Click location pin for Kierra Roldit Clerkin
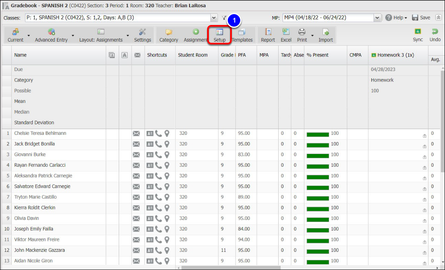This screenshot has width=445, height=270. 167,208
